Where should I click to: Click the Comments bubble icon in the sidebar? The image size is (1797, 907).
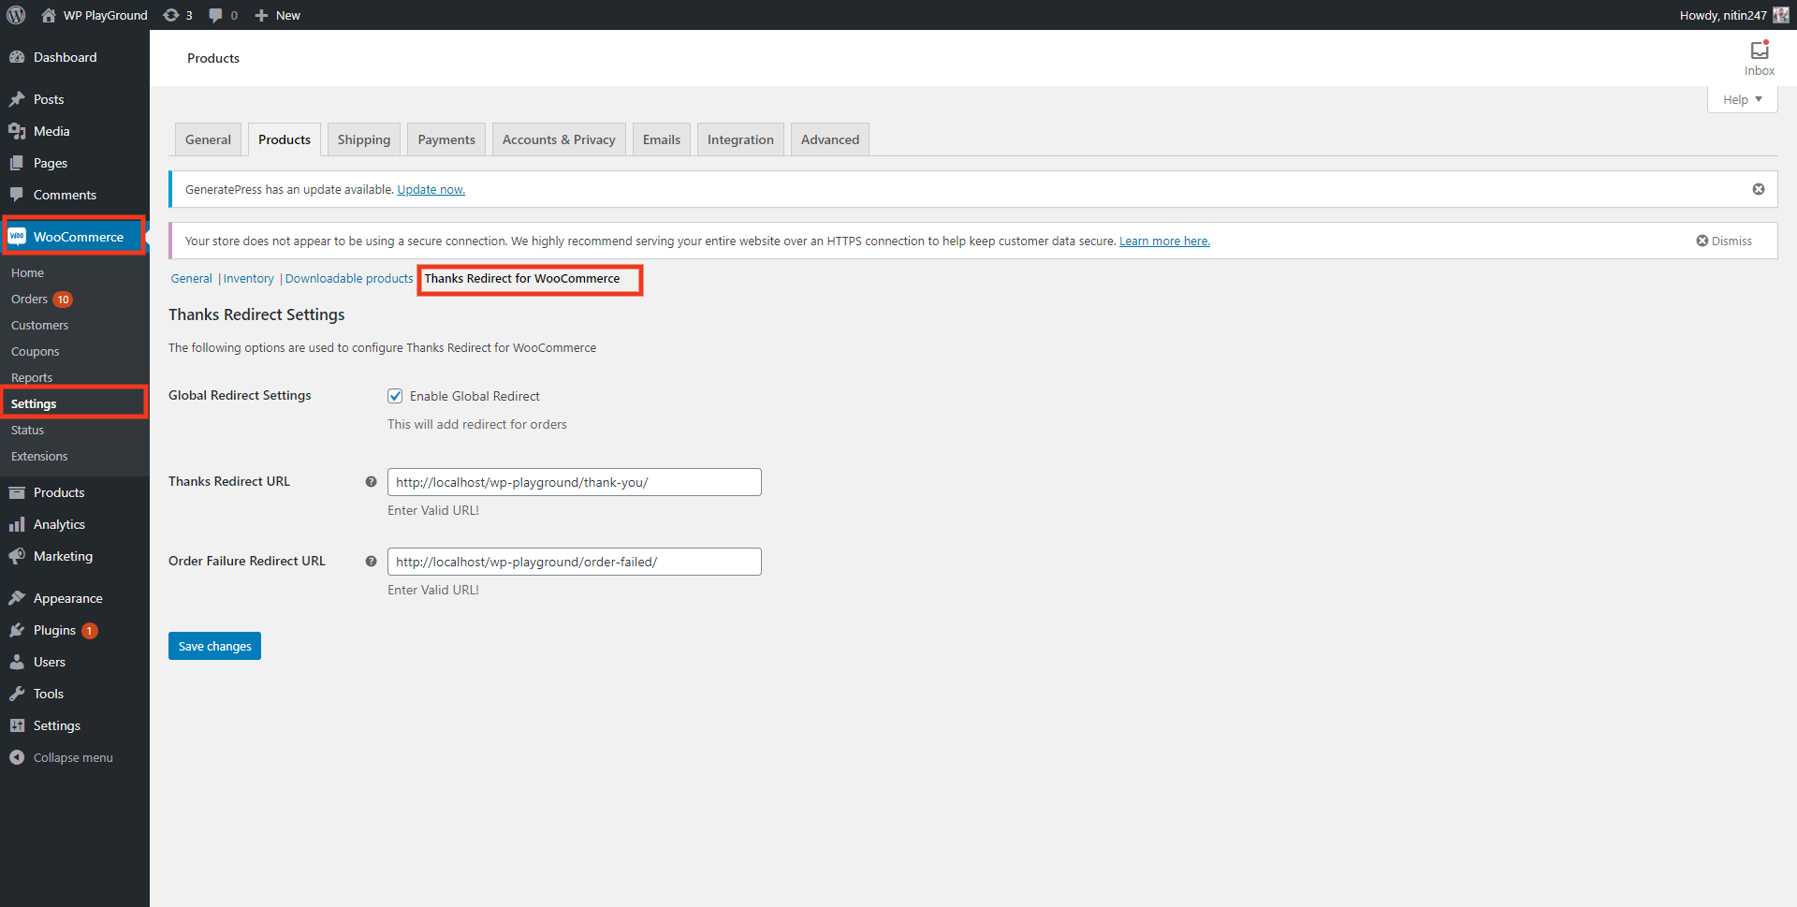[x=17, y=195]
